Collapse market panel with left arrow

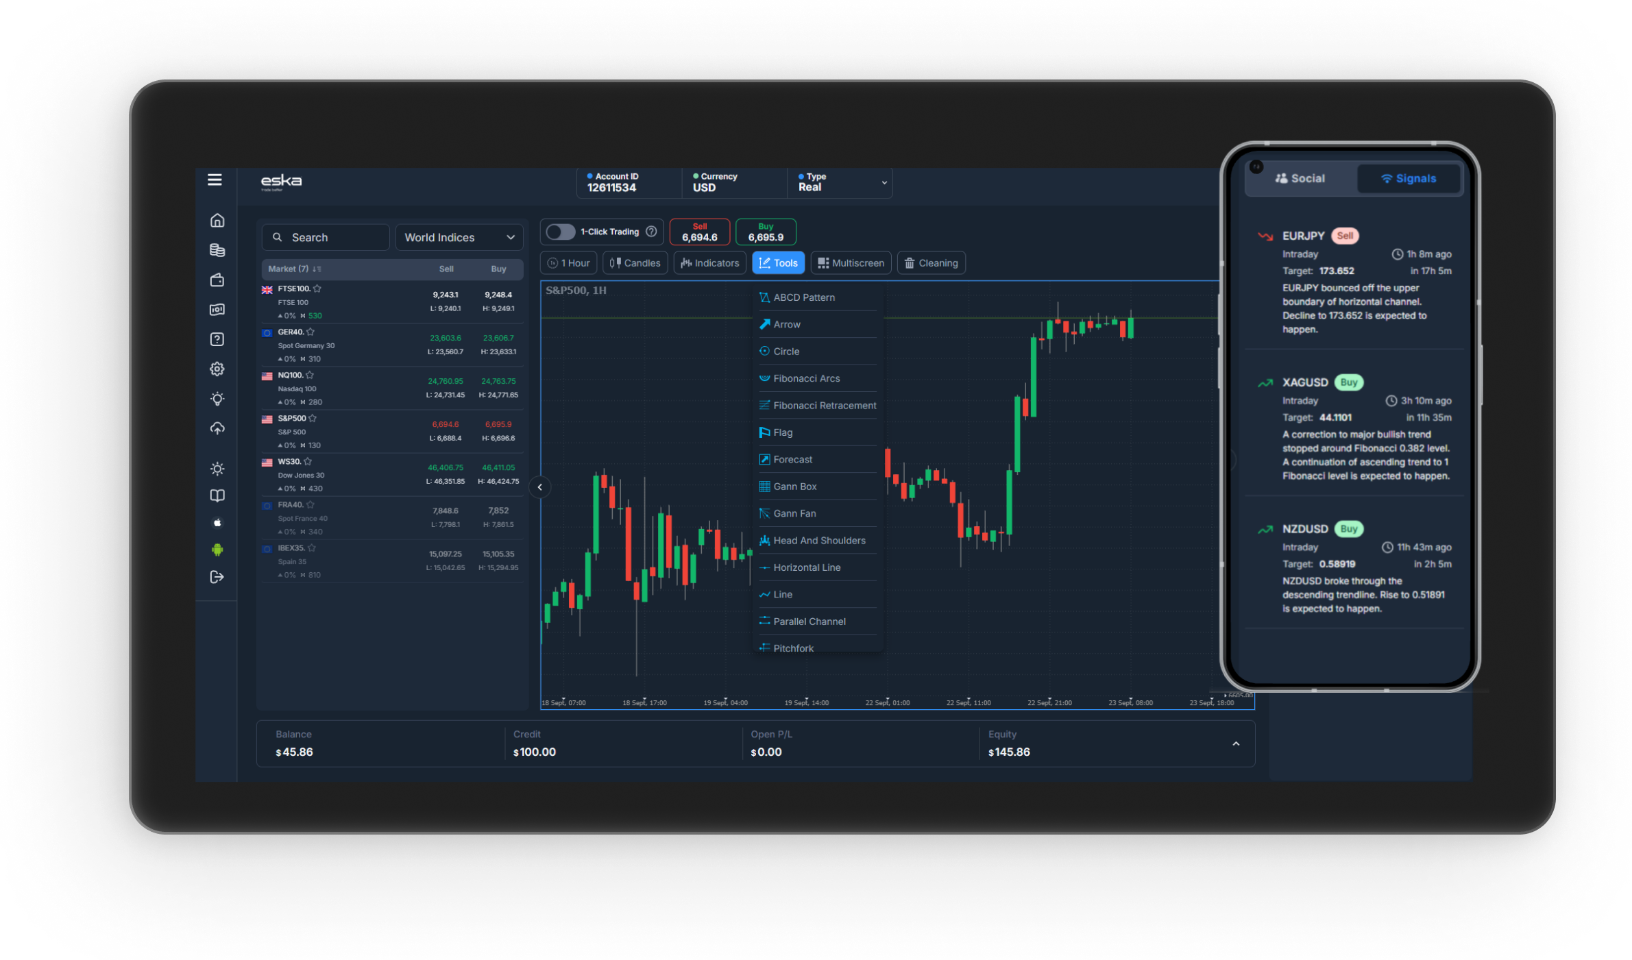click(540, 487)
